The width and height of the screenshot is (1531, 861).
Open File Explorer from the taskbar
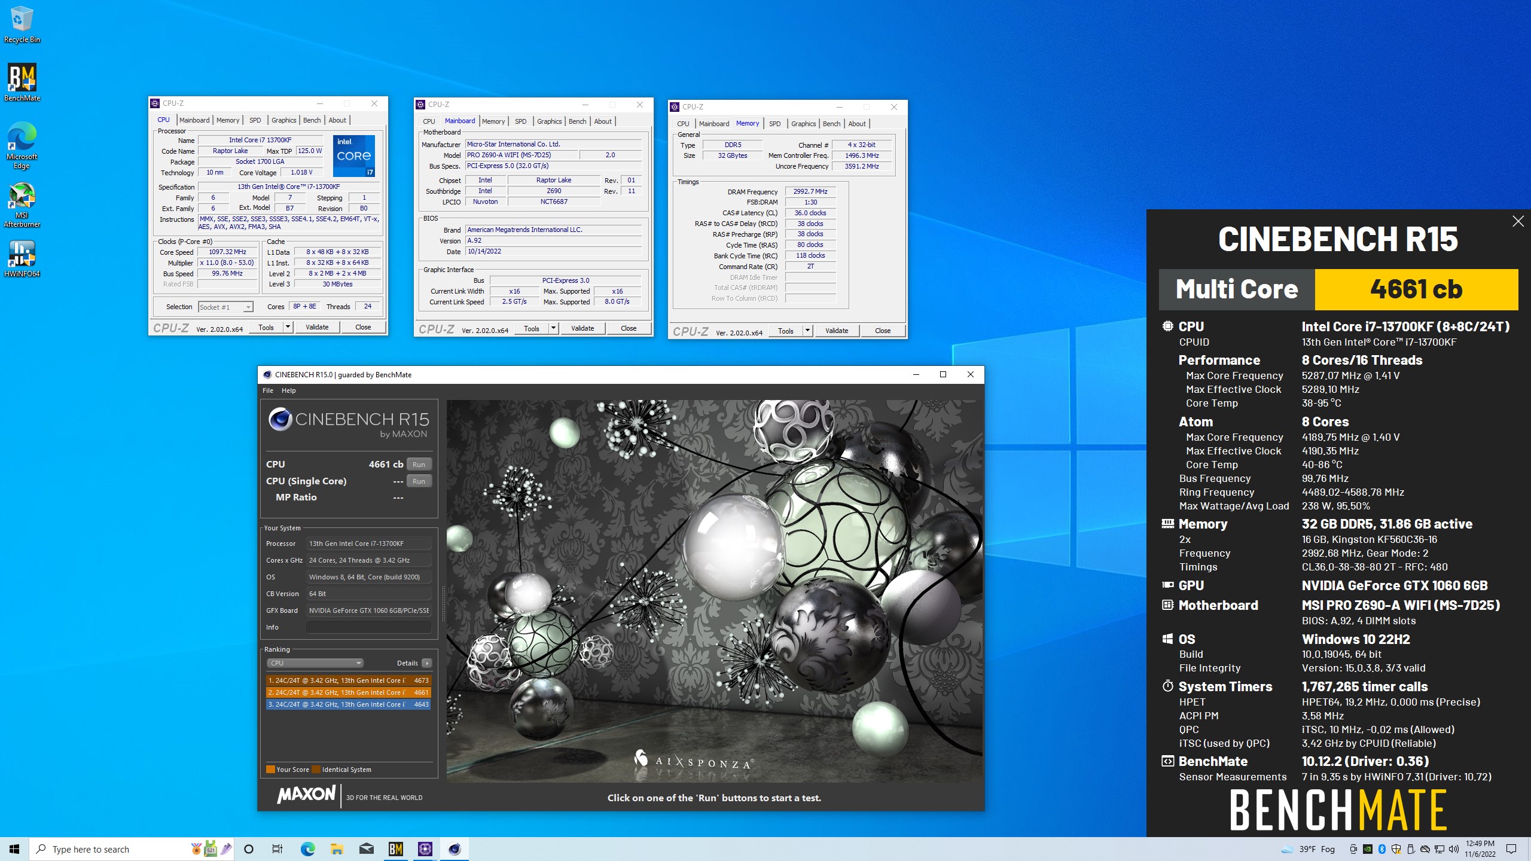pos(337,849)
